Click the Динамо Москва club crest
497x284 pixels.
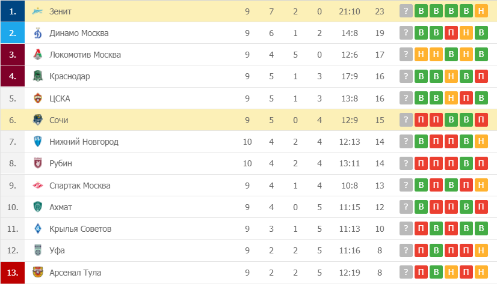coord(38,33)
